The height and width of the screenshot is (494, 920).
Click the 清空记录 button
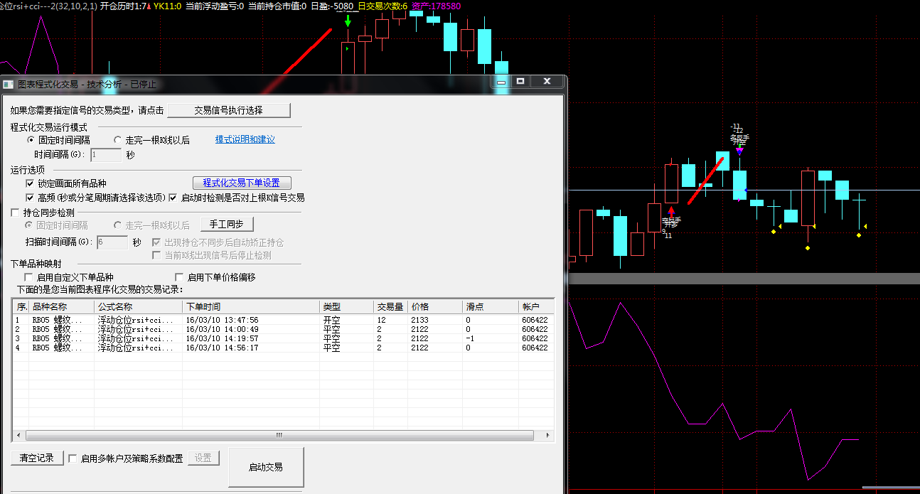[37, 458]
